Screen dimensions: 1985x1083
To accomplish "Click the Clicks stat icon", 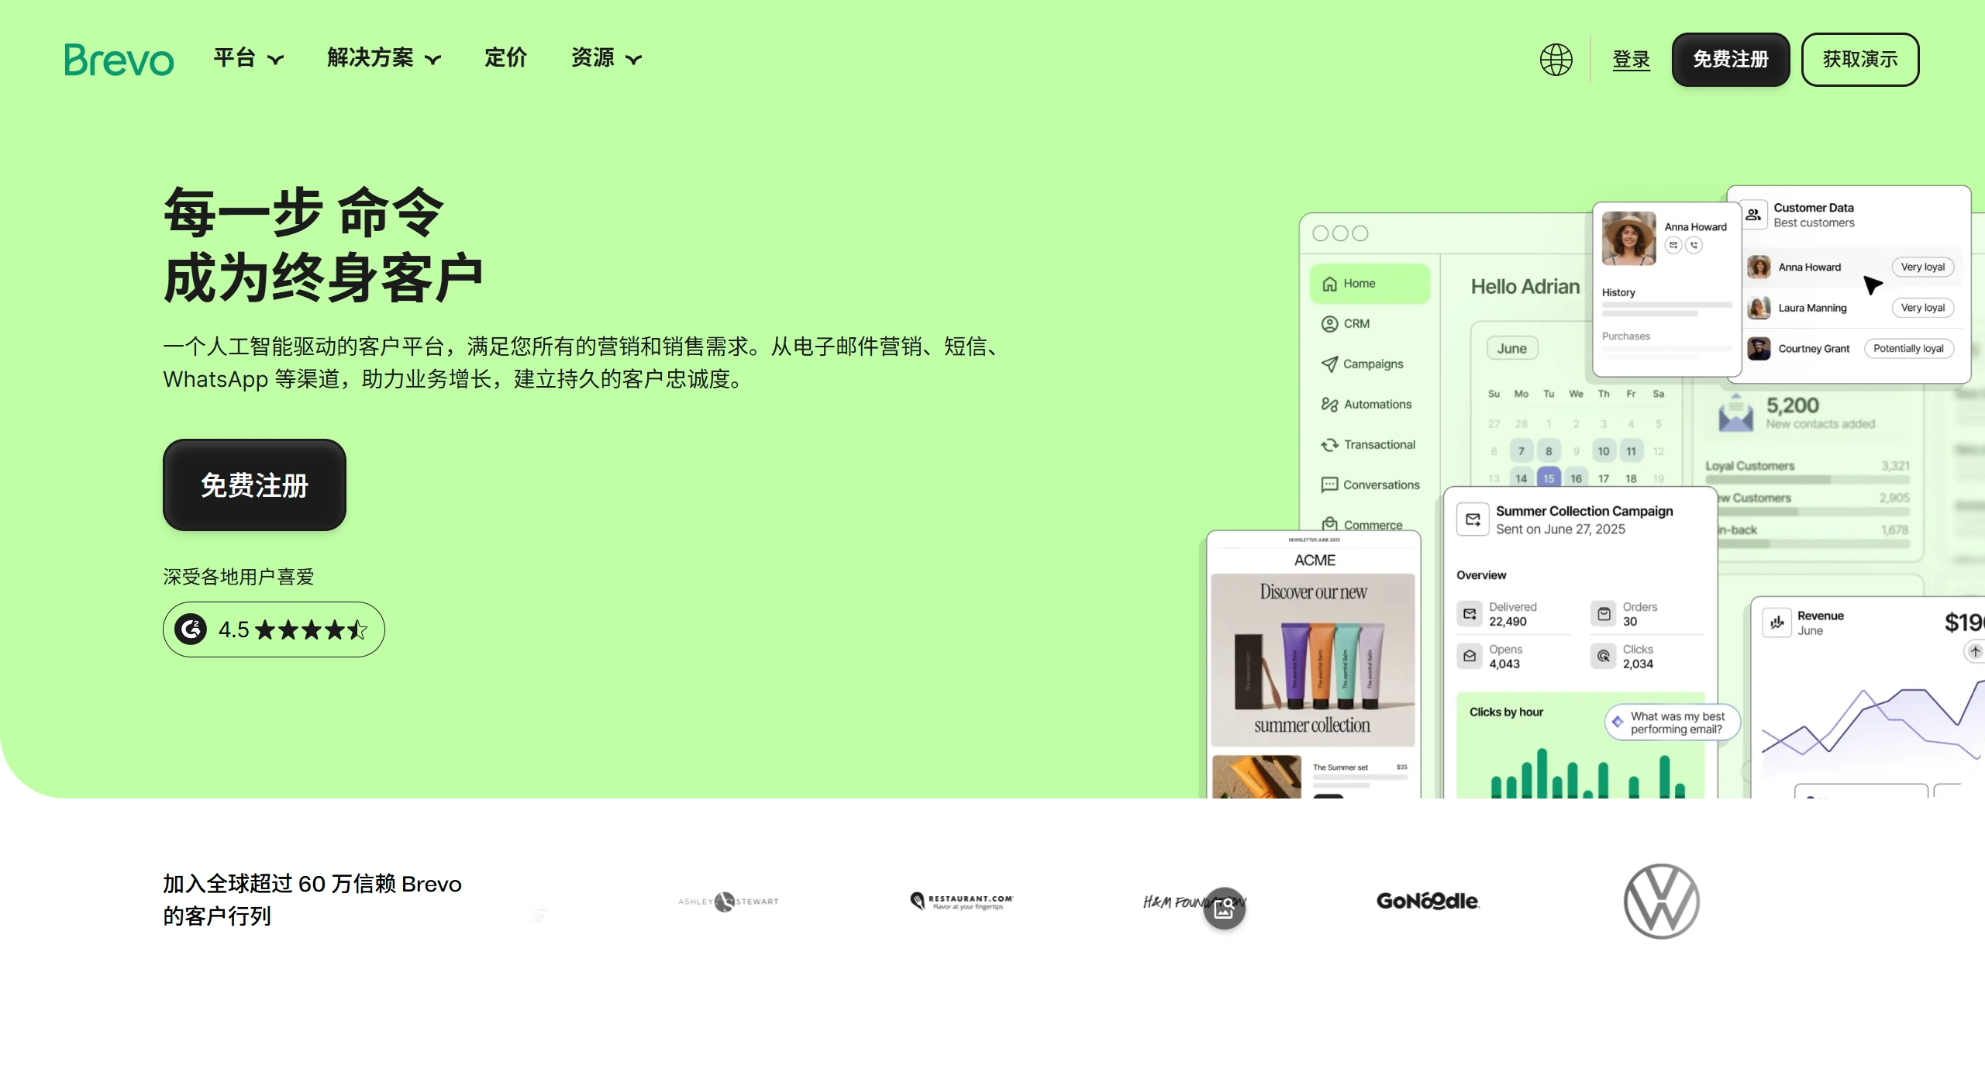I will (x=1604, y=656).
